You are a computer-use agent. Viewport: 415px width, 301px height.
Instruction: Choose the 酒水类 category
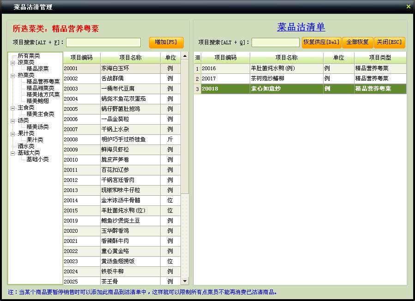point(26,146)
